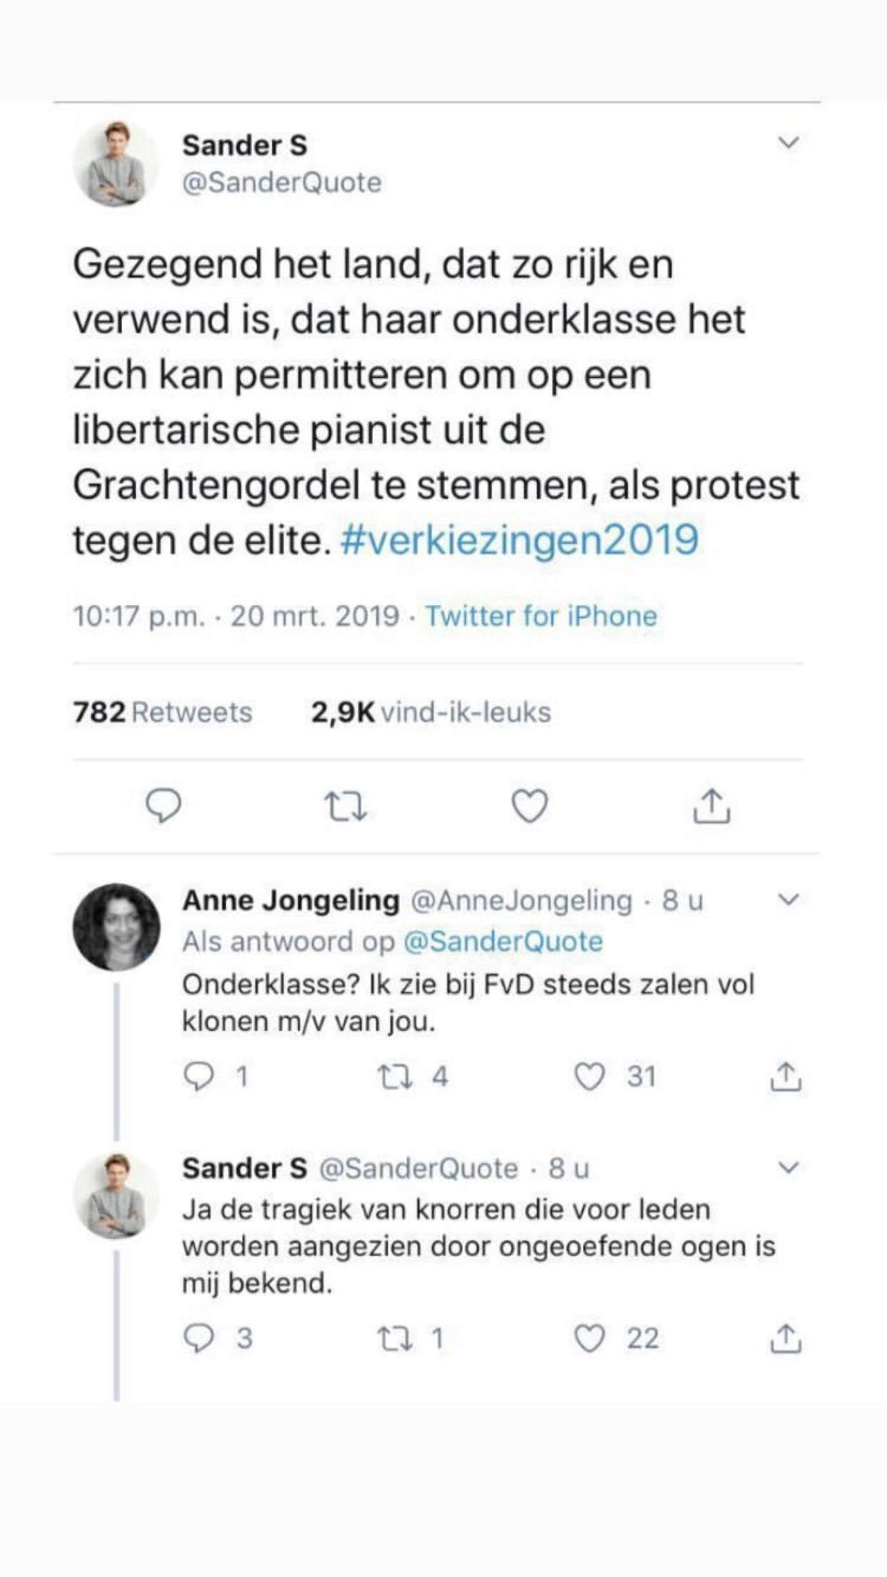Open options chevron on Anne Jongeling's reply
Screen dimensions: 887x1577
click(x=788, y=899)
